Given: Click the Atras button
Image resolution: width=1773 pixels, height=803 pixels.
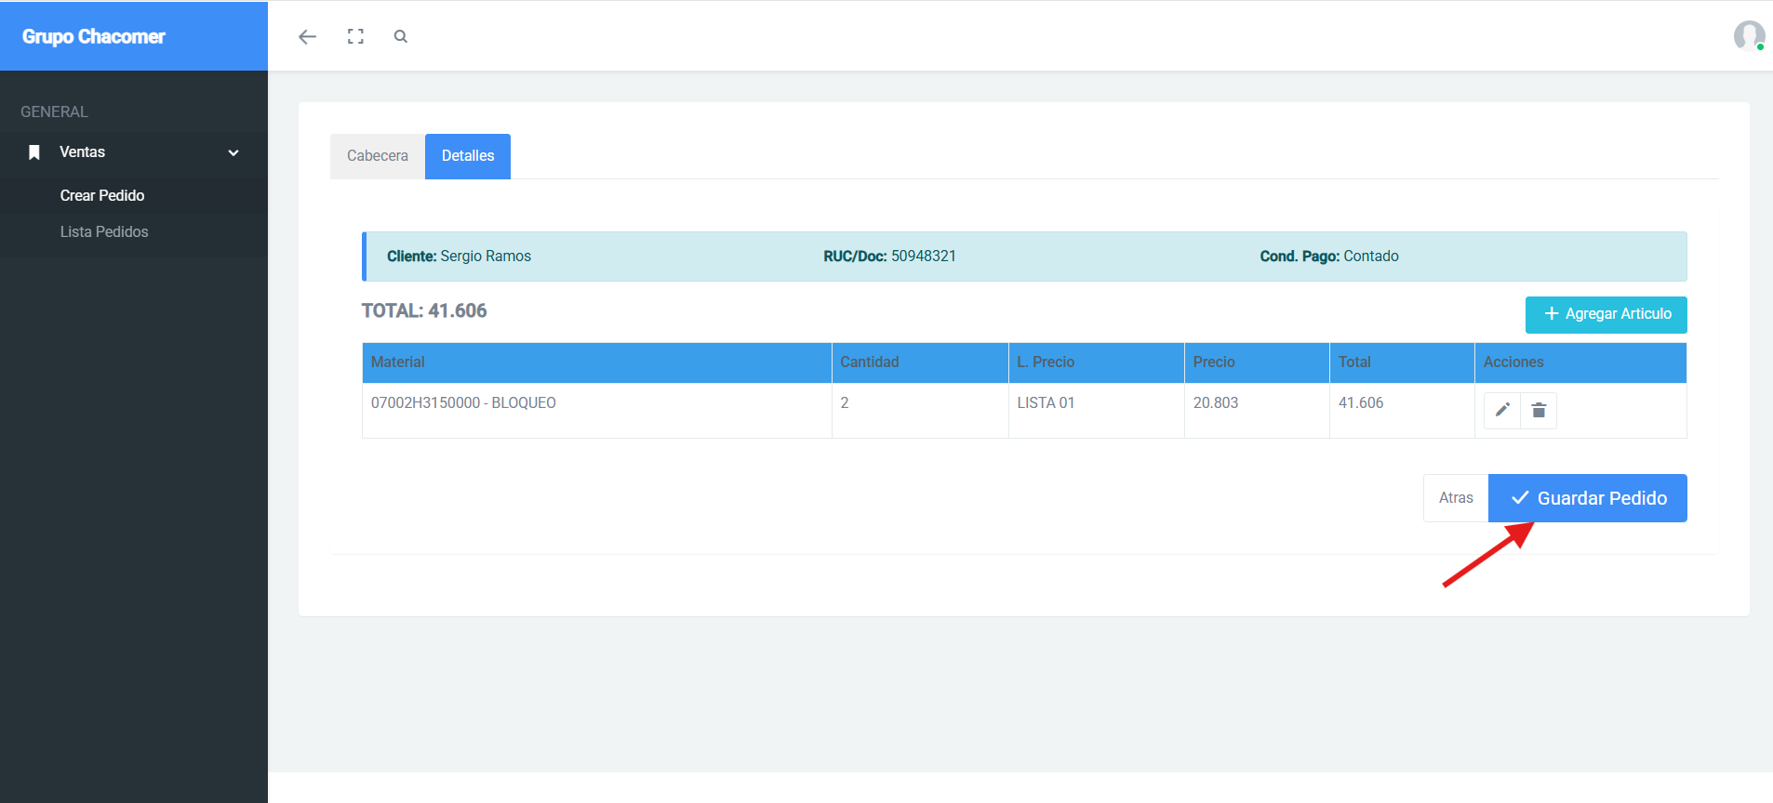Looking at the screenshot, I should (x=1455, y=498).
